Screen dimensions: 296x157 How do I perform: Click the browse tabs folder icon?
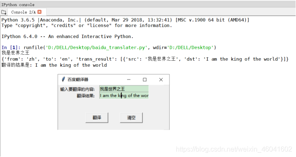[3, 12]
